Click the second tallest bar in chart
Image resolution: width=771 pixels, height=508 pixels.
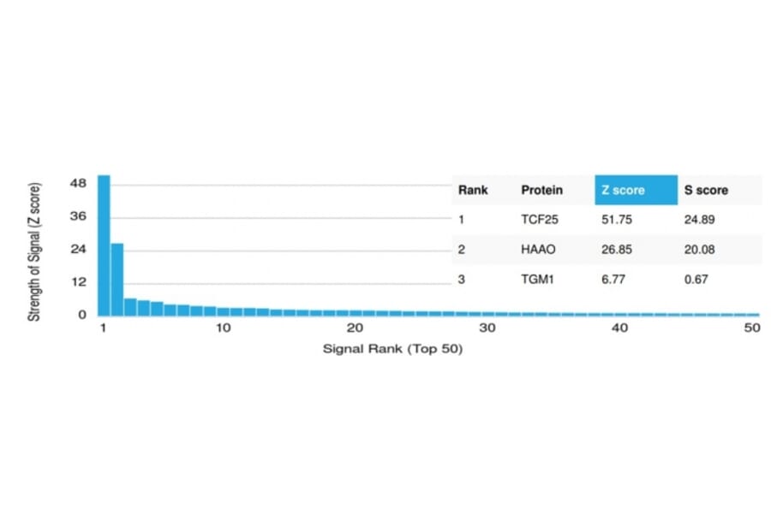pos(117,280)
